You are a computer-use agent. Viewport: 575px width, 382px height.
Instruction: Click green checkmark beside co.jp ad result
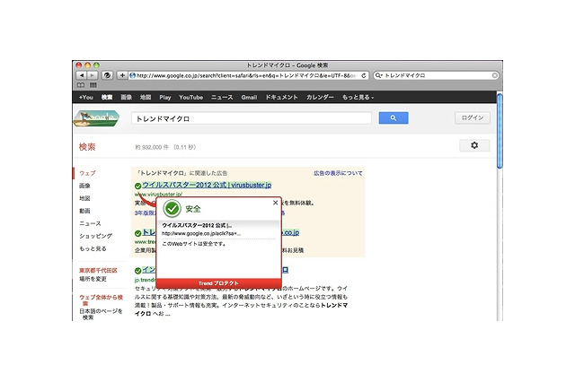[x=137, y=233]
